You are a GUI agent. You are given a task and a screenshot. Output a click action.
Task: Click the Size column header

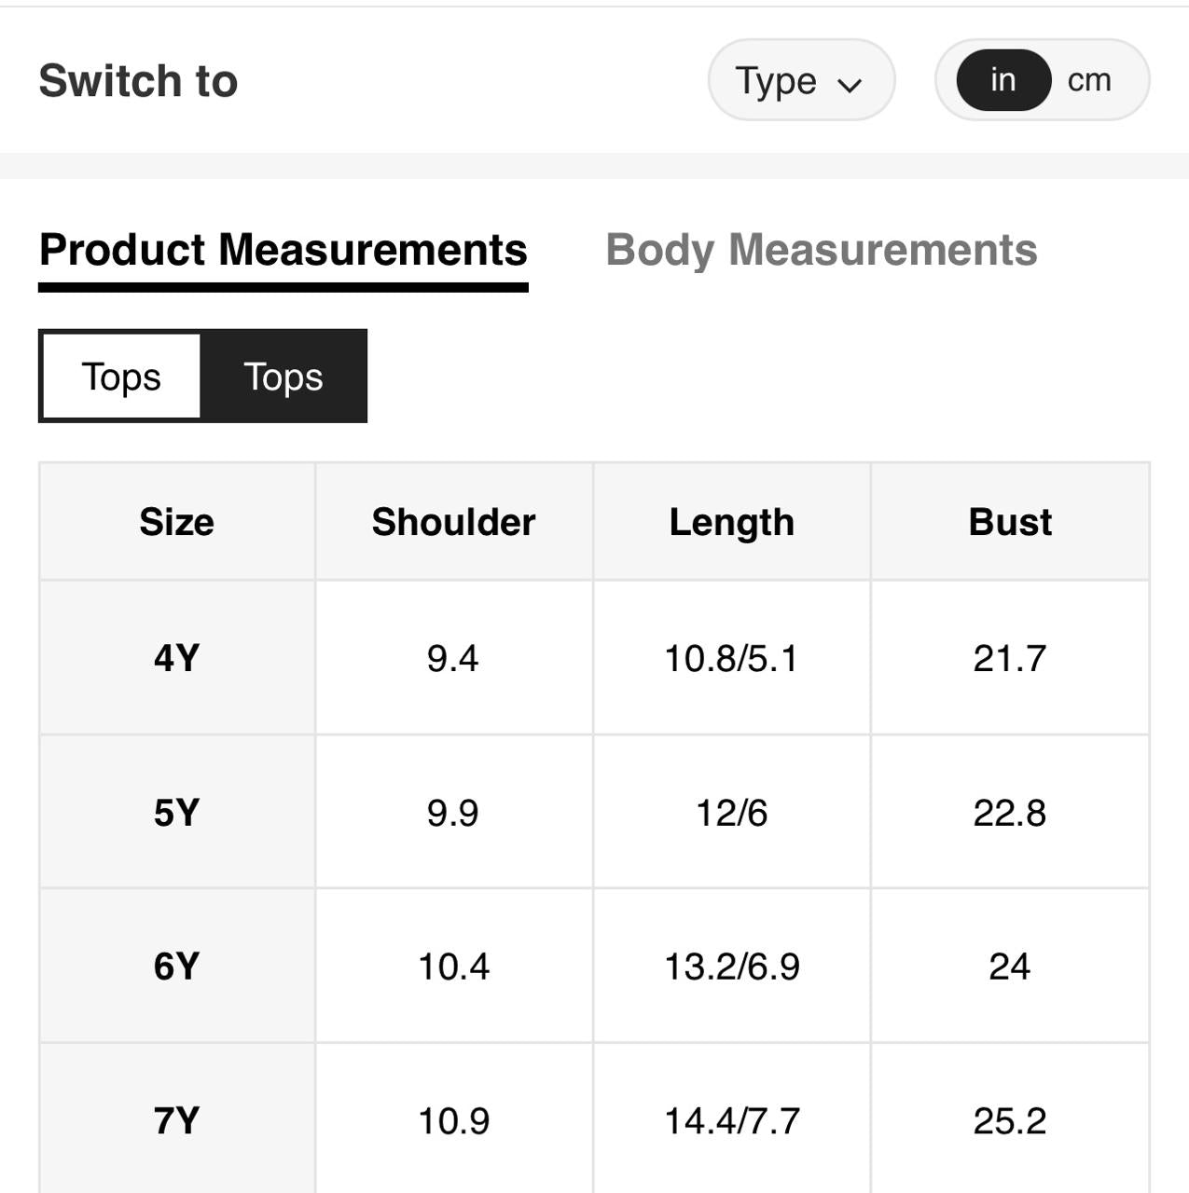(x=176, y=522)
